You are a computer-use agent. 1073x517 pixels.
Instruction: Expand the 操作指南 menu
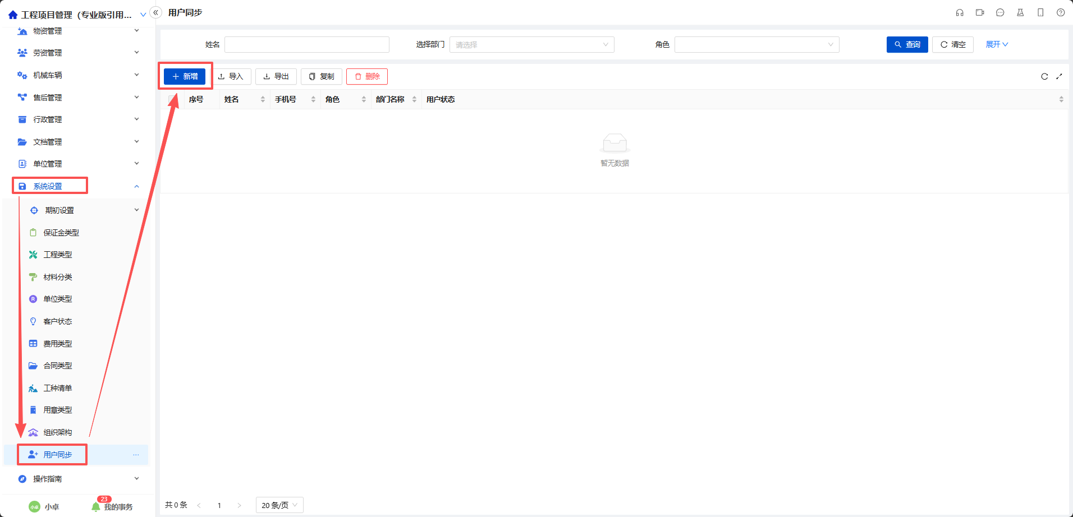136,478
